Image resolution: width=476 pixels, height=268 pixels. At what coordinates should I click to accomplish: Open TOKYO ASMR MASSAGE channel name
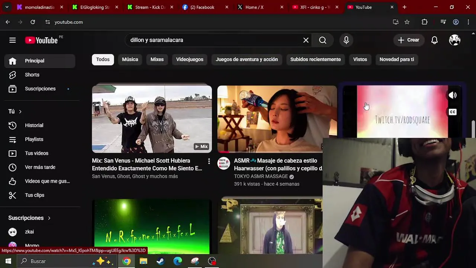click(261, 176)
